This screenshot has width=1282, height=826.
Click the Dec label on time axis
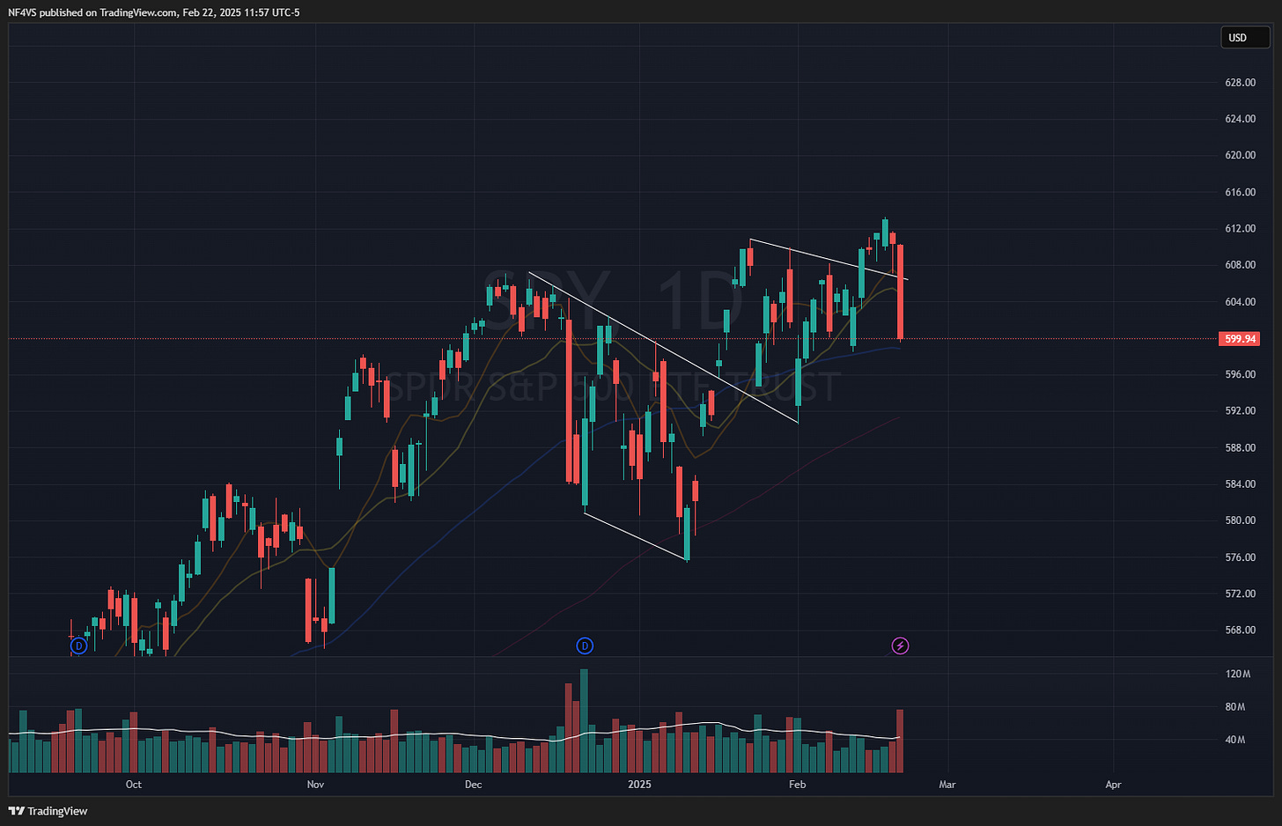click(x=473, y=785)
